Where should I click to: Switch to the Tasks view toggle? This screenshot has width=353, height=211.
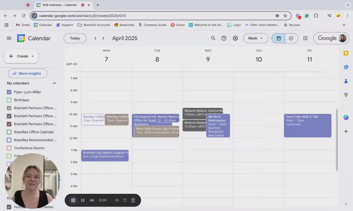coord(291,38)
